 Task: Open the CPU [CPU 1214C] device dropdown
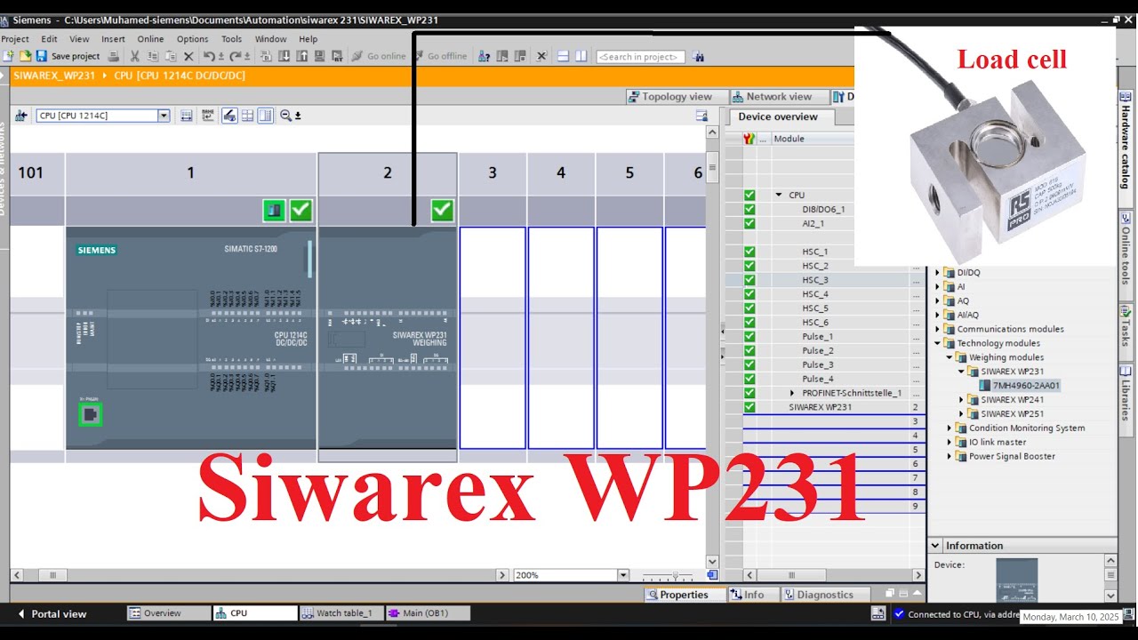(x=164, y=116)
